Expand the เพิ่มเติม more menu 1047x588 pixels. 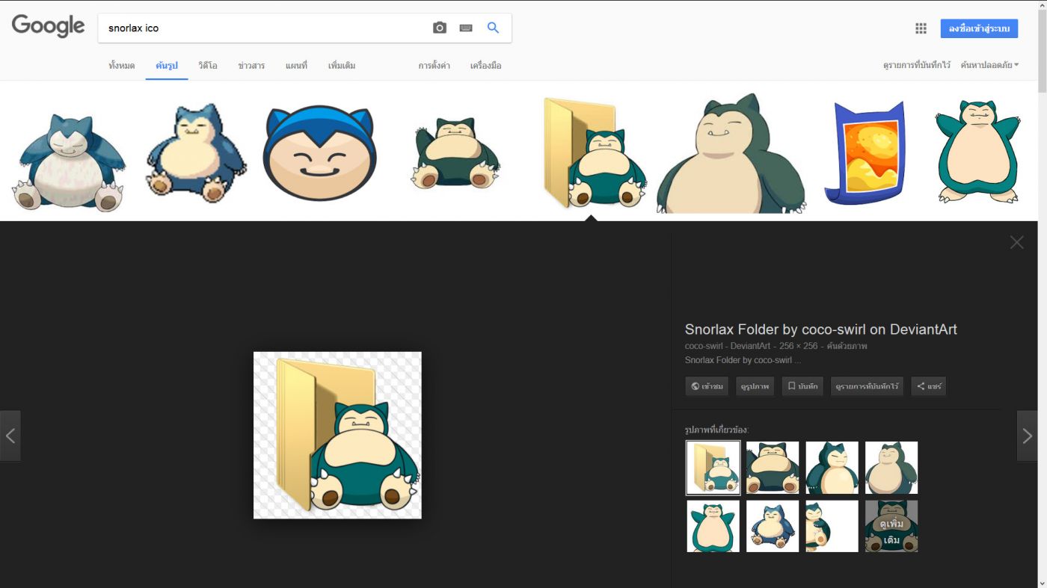(342, 66)
